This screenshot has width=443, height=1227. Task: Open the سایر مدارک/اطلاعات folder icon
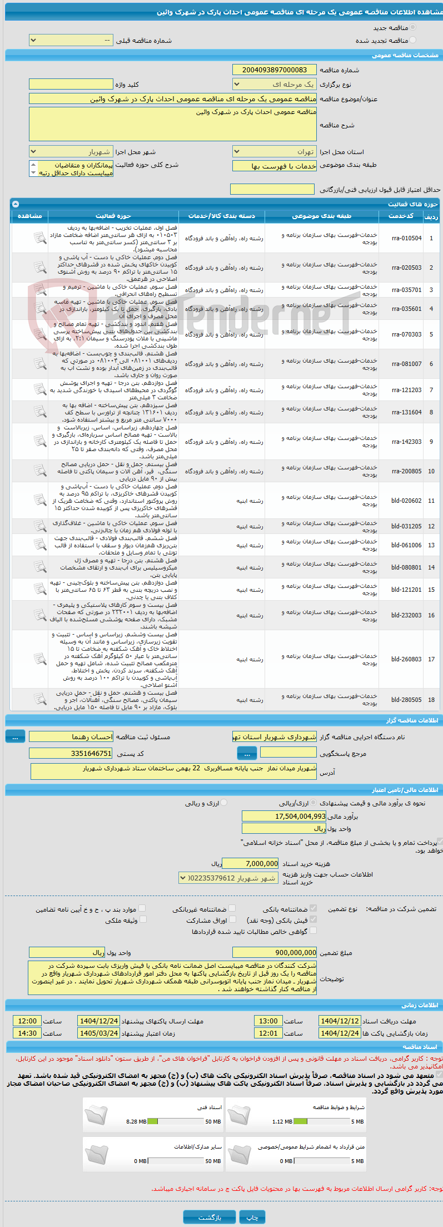[96, 1154]
